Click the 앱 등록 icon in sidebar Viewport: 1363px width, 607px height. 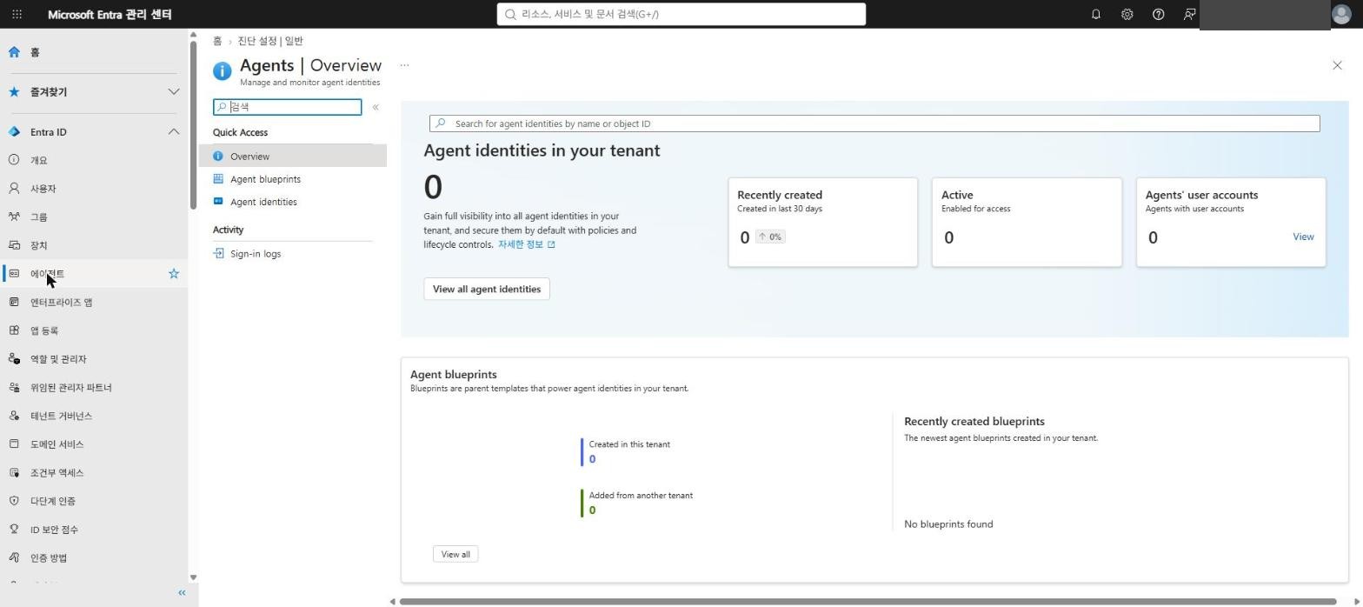point(14,330)
